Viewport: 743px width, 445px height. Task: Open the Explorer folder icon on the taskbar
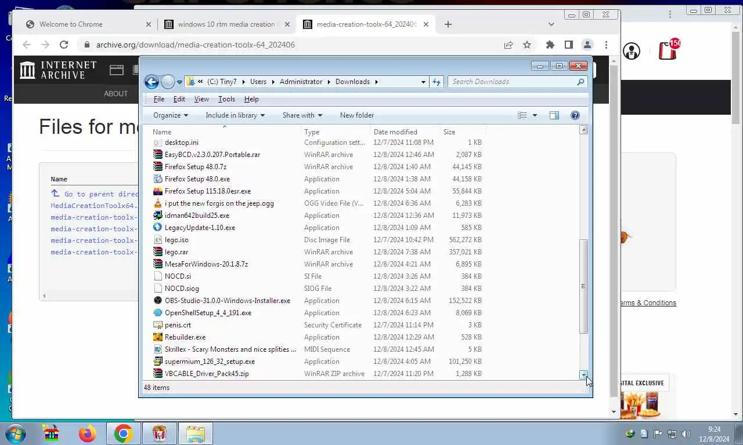pos(196,433)
